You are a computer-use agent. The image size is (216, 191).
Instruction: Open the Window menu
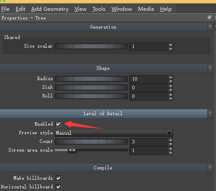[x=121, y=9]
